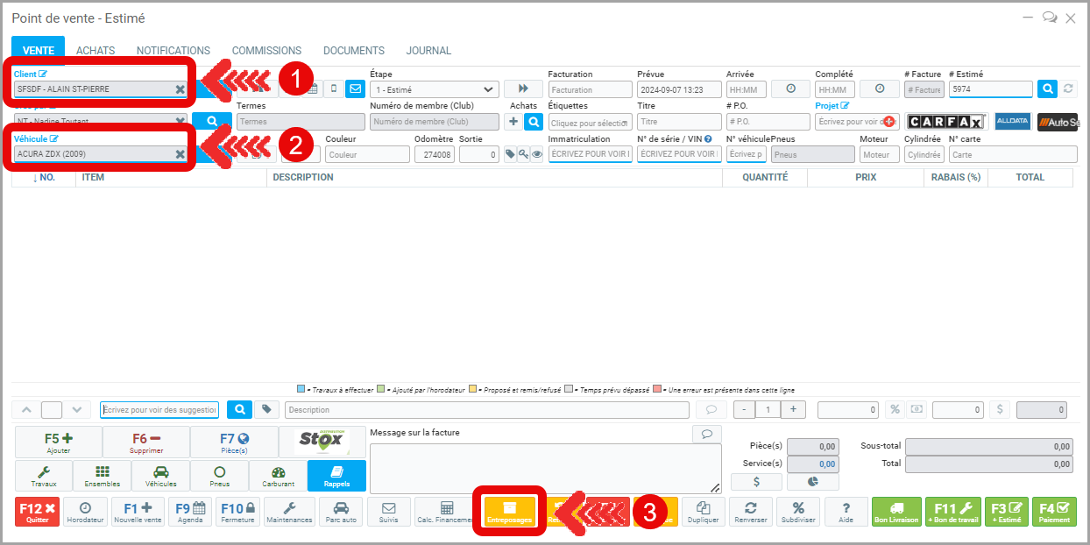Open the Maintenances wrench button

click(x=289, y=512)
